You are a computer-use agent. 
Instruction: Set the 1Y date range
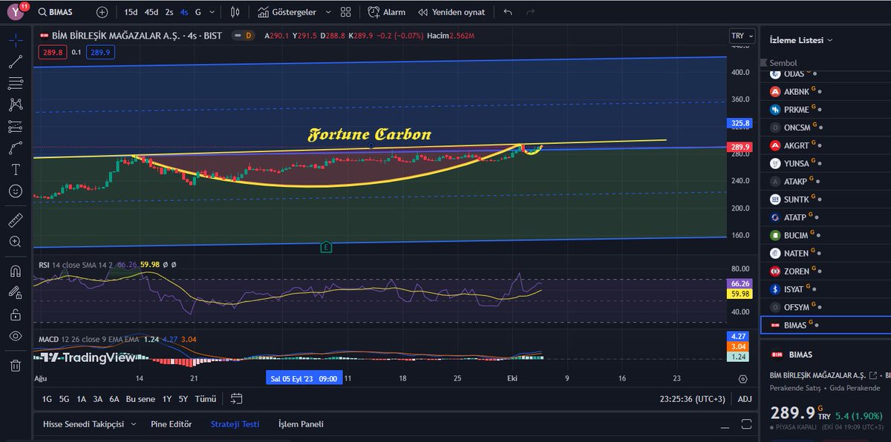coord(167,399)
